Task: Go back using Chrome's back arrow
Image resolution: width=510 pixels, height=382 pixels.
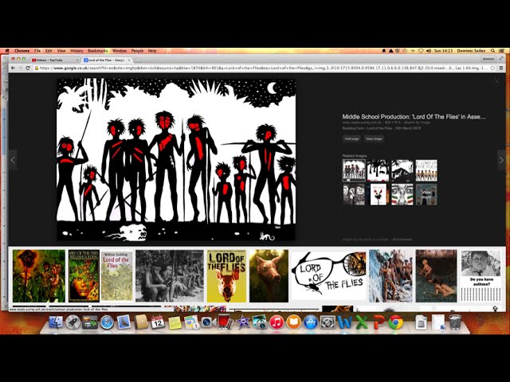Action: pyautogui.click(x=13, y=68)
